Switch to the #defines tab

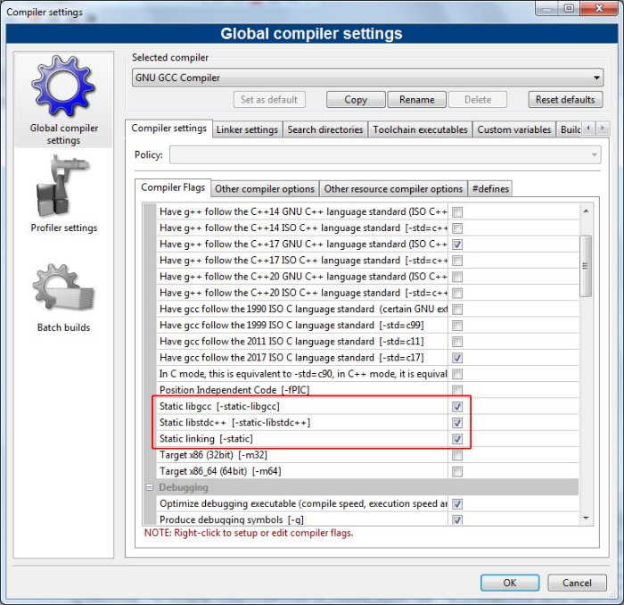[x=489, y=188]
